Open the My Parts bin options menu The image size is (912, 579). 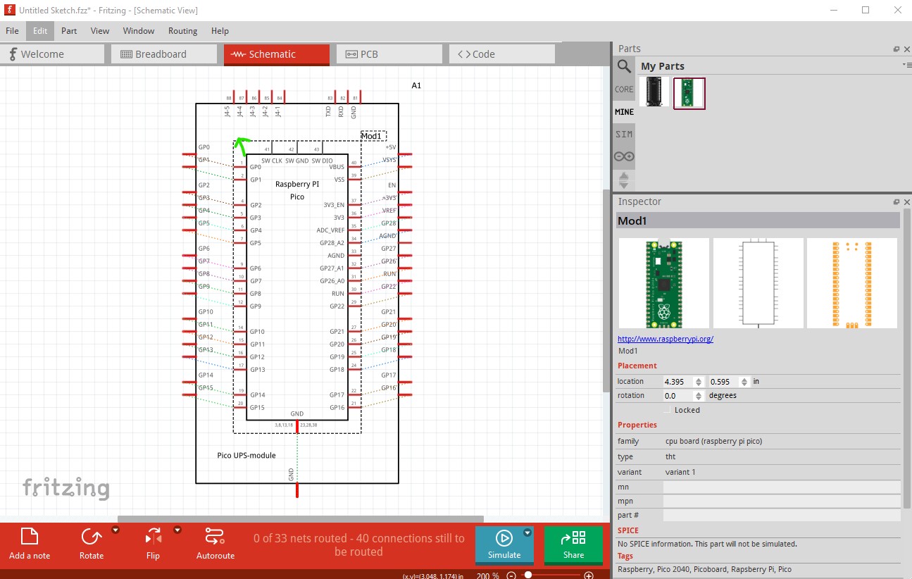[906, 65]
